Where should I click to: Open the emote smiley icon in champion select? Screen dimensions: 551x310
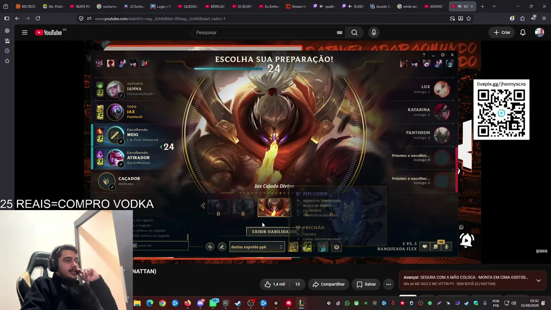337,247
